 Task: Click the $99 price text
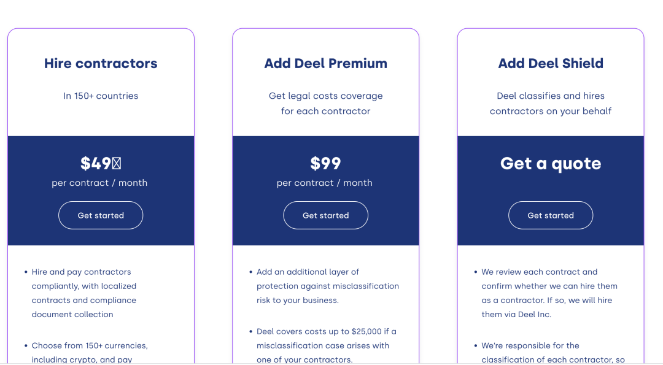pyautogui.click(x=325, y=163)
